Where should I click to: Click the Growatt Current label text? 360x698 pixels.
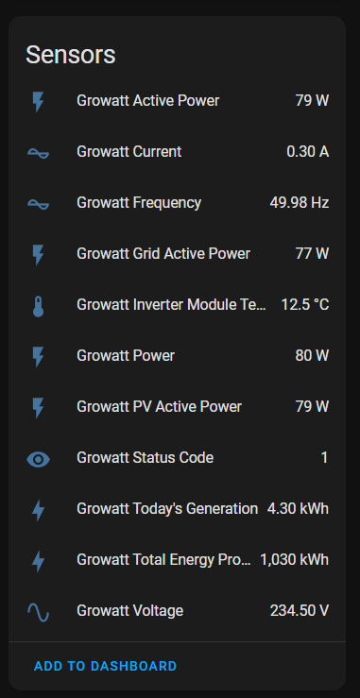pyautogui.click(x=129, y=152)
